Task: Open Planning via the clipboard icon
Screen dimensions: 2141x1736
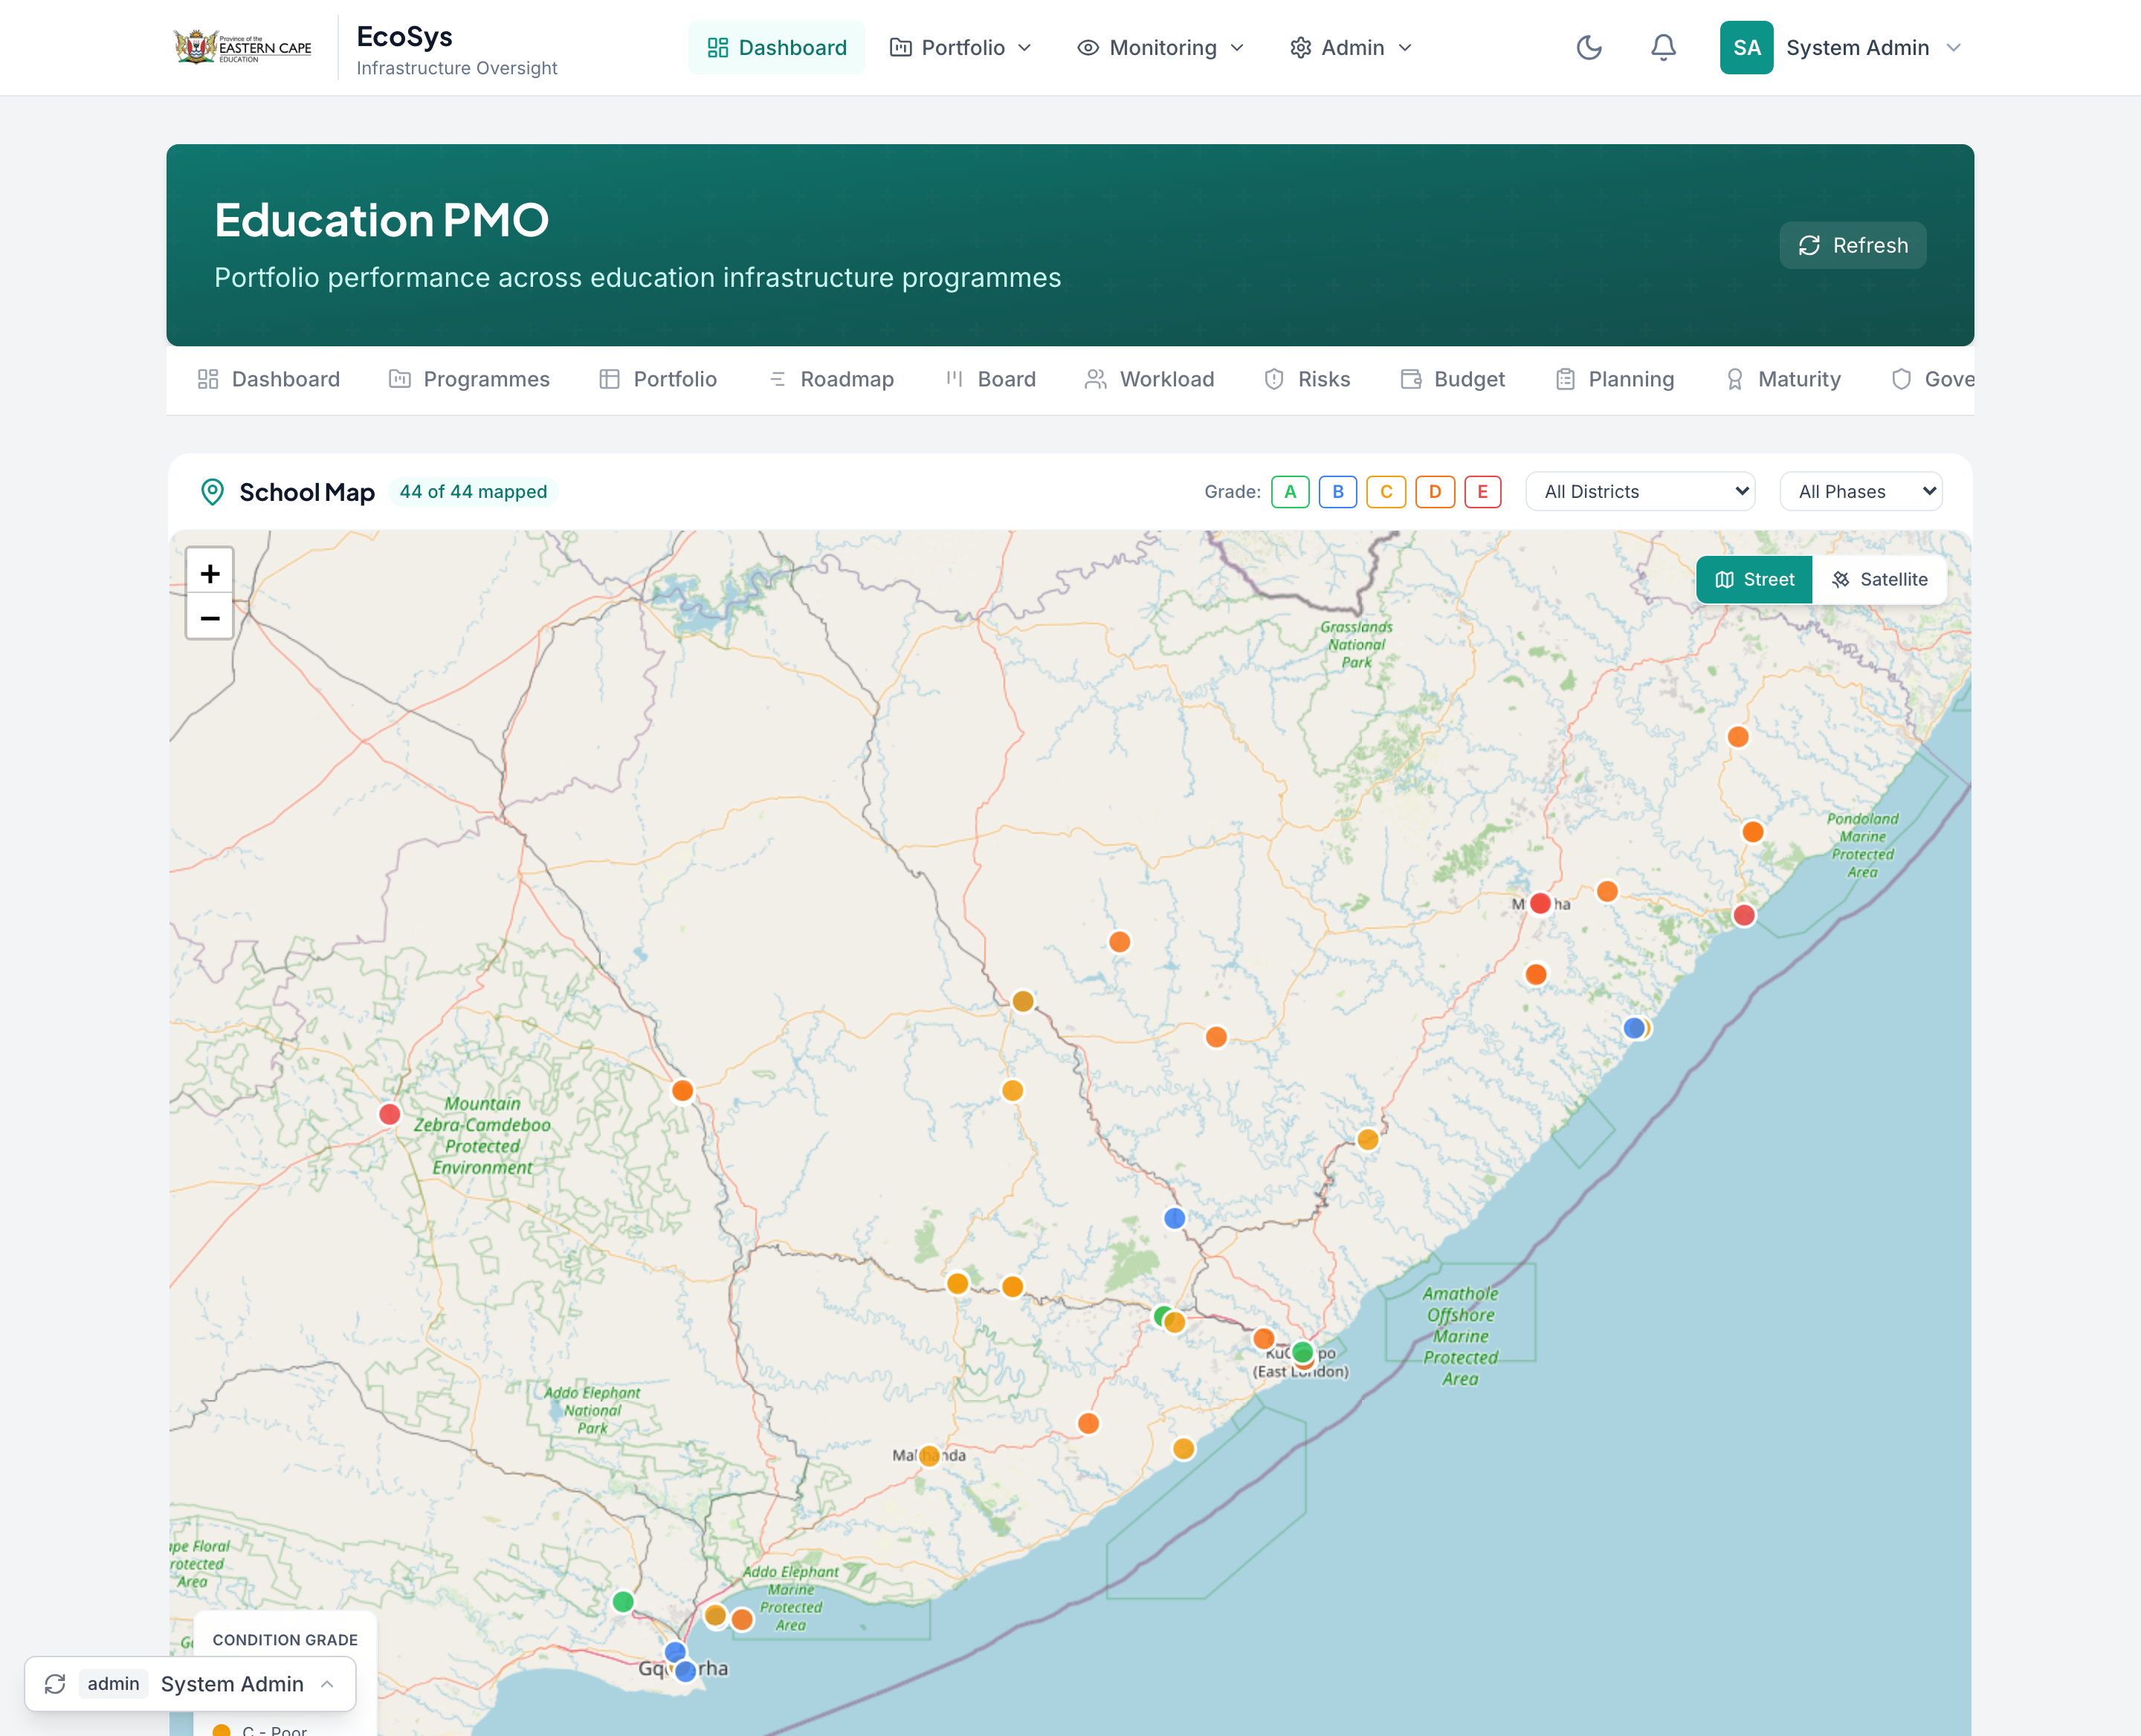Action: coord(1565,379)
